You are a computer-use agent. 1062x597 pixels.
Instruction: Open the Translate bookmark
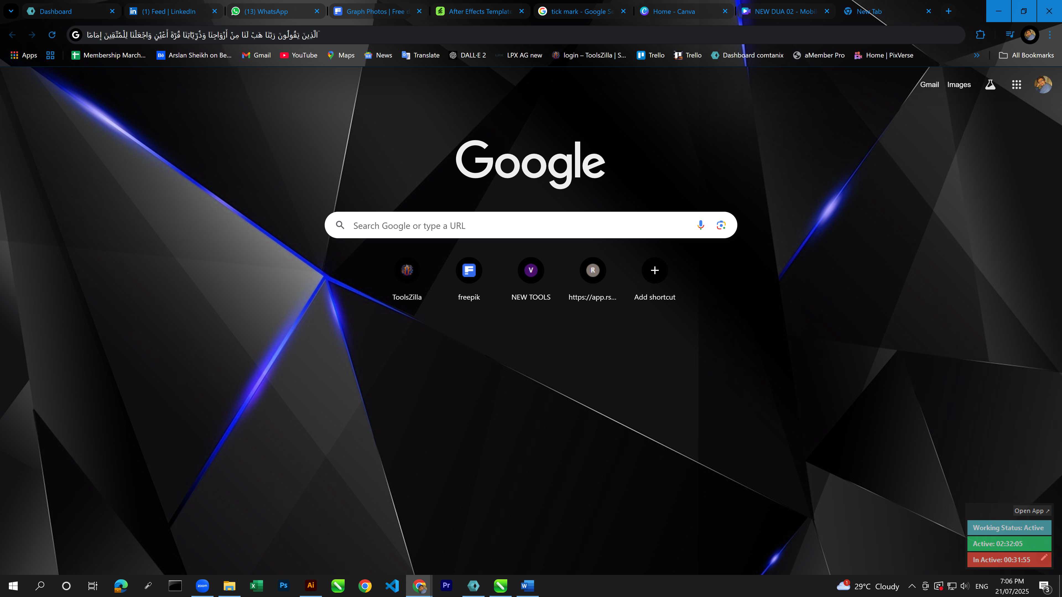(420, 55)
